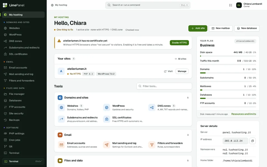This screenshot has width=267, height=167.
Task: Click the orange Email category icon
Action: tap(60, 135)
